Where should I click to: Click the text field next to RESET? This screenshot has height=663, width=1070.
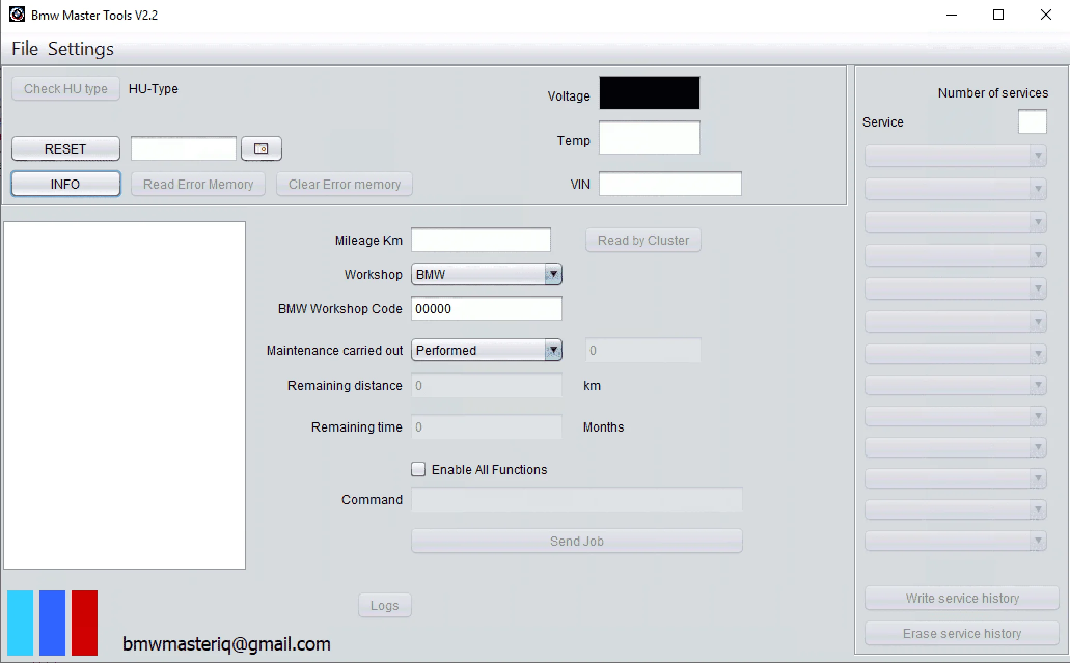click(x=183, y=149)
